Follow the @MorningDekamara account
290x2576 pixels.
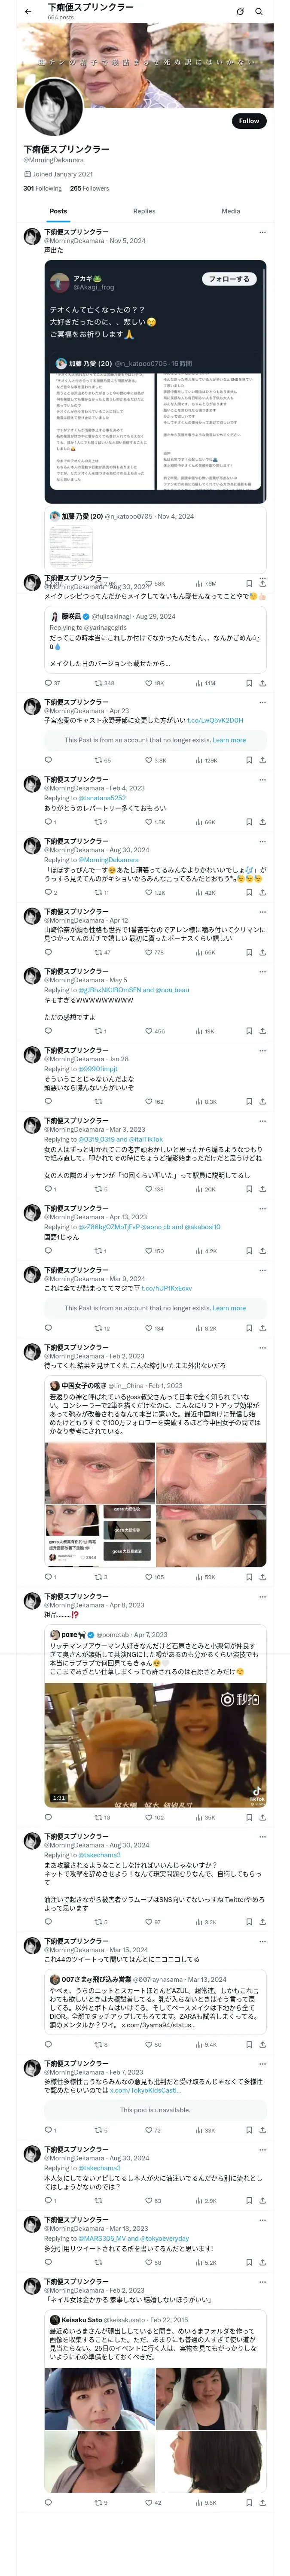click(248, 121)
